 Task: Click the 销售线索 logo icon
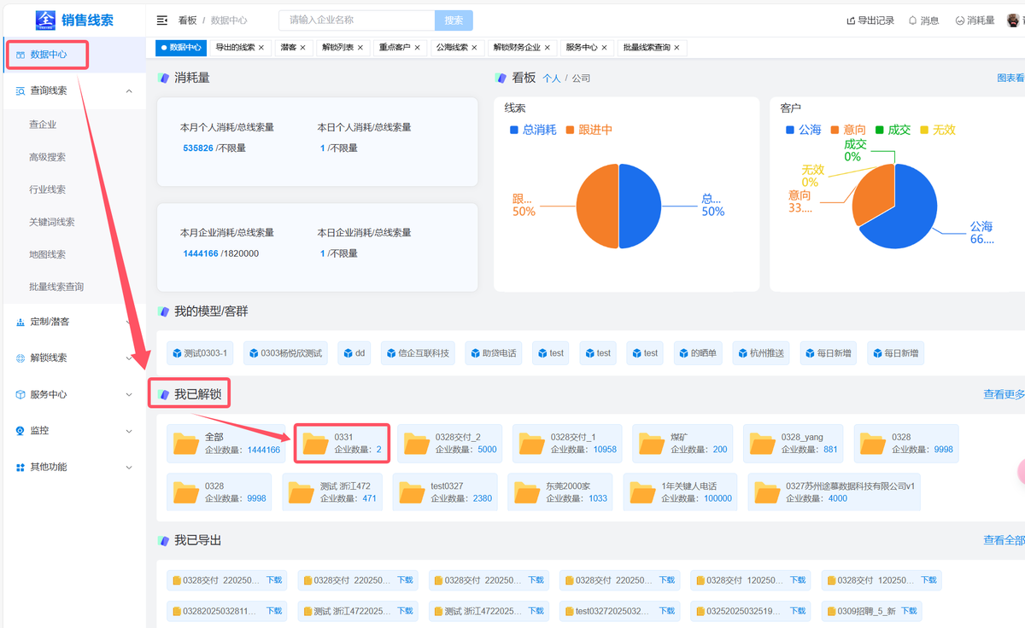point(44,20)
